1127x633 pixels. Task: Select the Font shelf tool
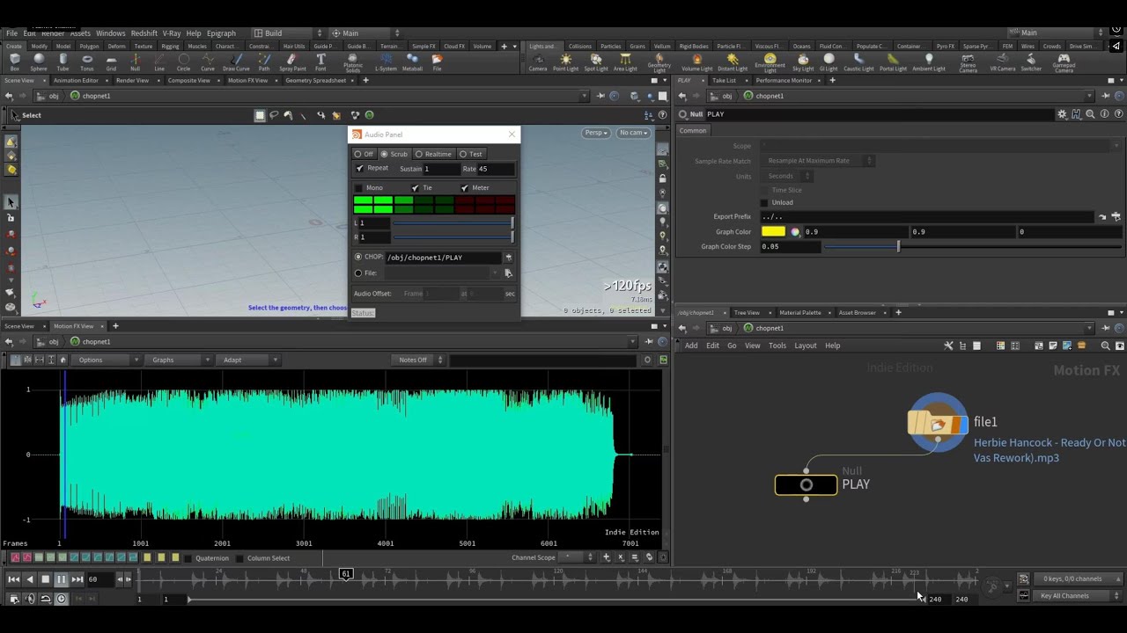(x=320, y=62)
